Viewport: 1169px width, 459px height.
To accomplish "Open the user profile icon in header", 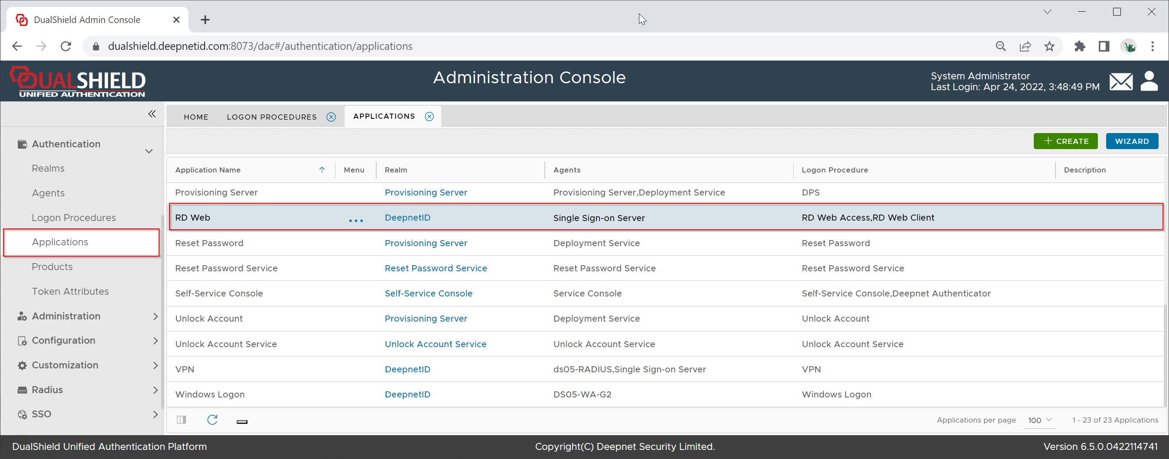I will point(1149,81).
